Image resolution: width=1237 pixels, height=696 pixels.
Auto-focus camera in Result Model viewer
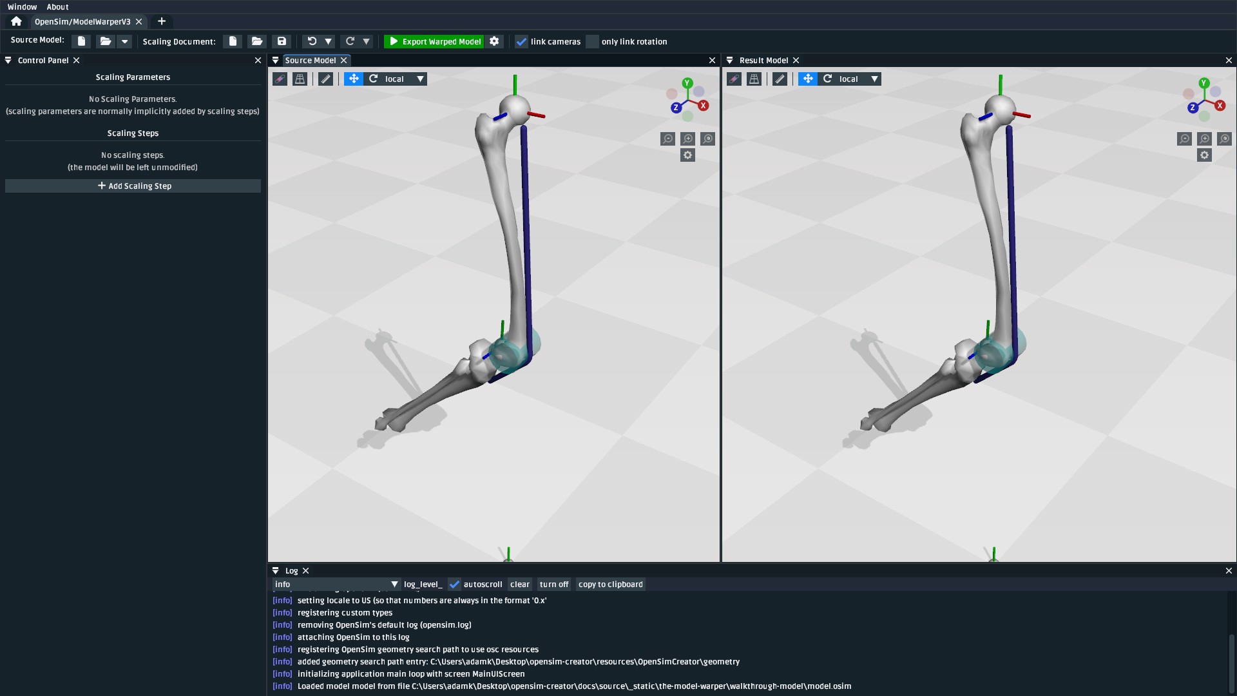[x=1225, y=139]
